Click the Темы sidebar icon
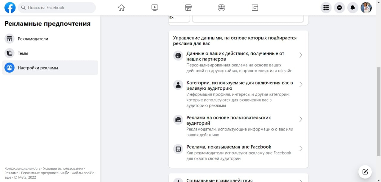The image size is (381, 182). 10,53
